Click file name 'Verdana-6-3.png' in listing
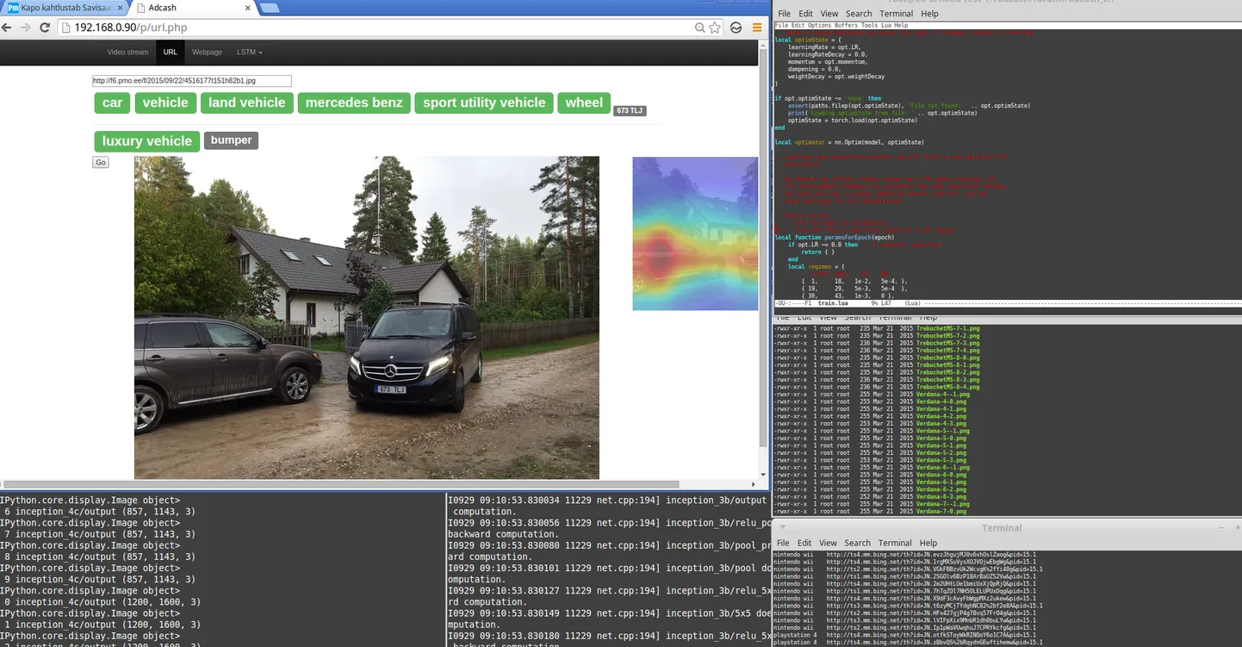This screenshot has width=1242, height=647. click(x=941, y=496)
